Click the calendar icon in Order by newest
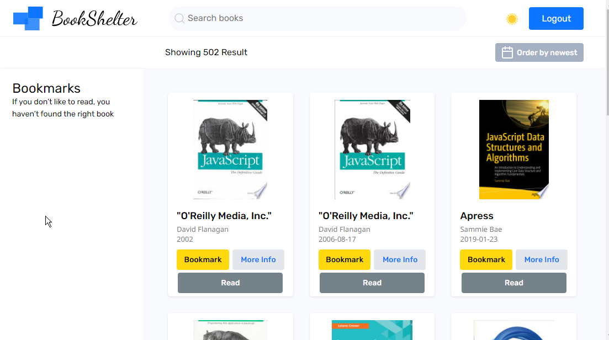Viewport: 609px width, 340px height. point(507,52)
